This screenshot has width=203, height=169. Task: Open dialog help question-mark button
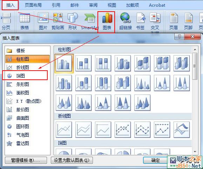click(179, 37)
